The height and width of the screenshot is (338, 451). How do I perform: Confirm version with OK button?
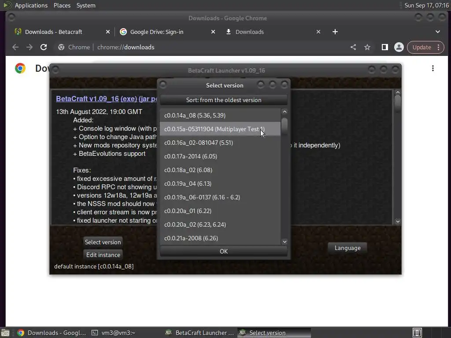(223, 251)
